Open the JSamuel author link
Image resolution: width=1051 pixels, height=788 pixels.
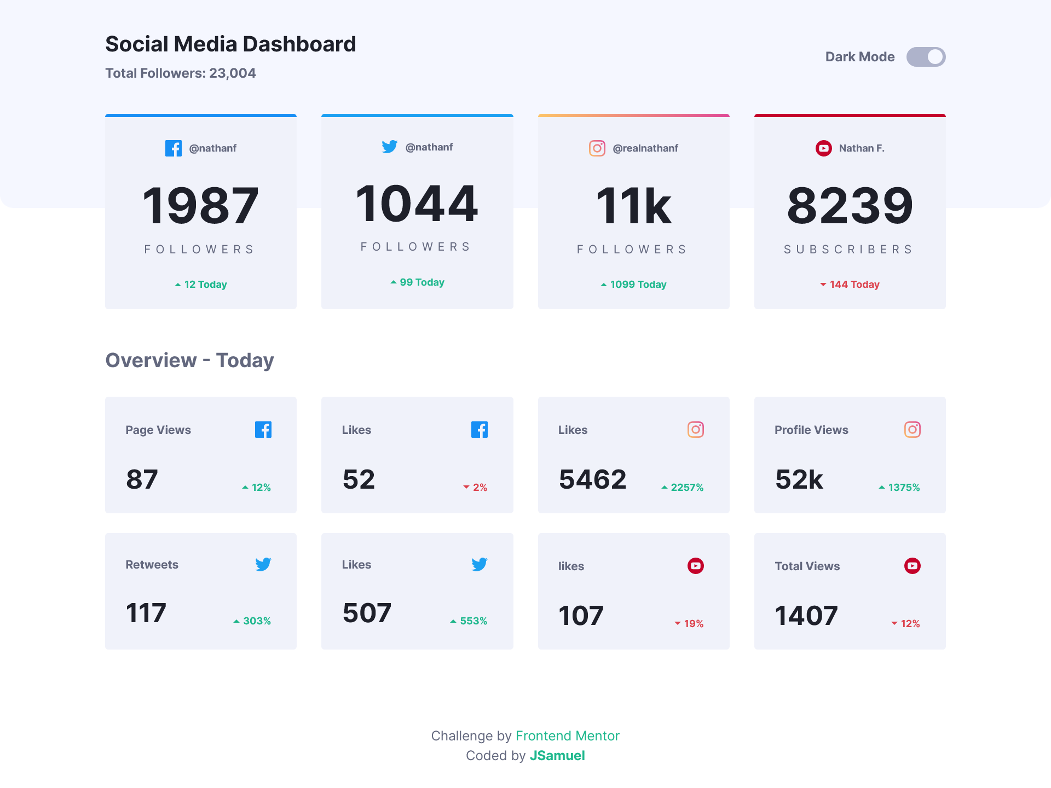pos(557,756)
